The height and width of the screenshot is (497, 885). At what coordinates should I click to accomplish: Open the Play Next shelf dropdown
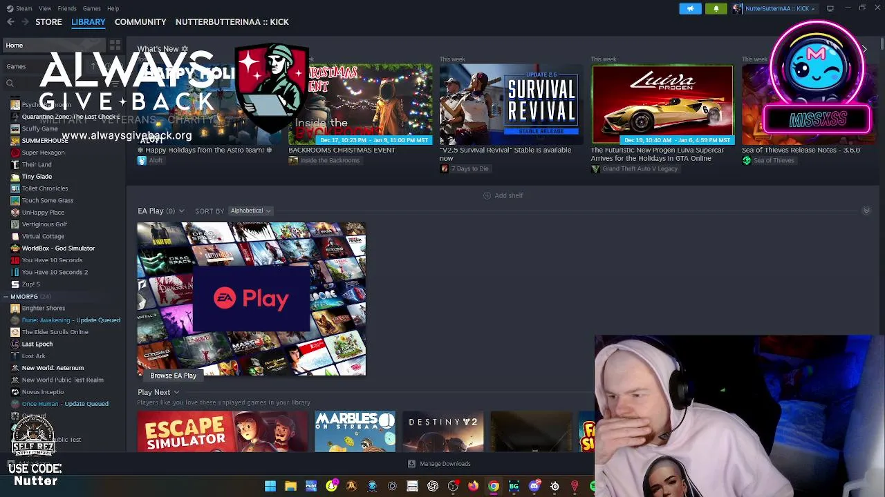pyautogui.click(x=176, y=393)
